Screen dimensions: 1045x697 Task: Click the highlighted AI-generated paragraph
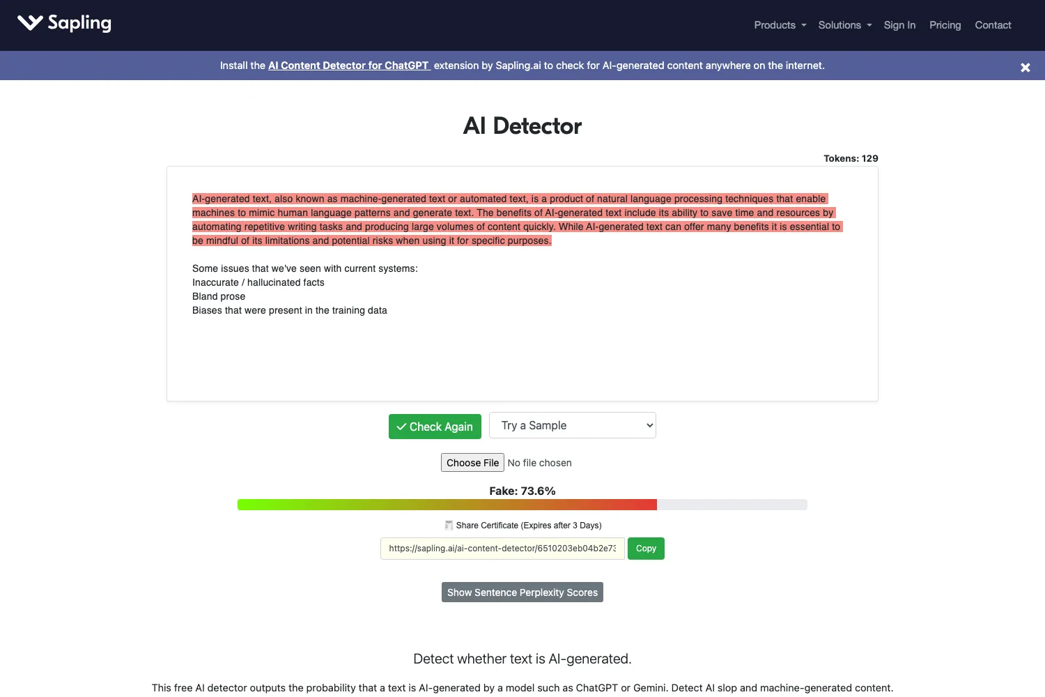(x=517, y=220)
